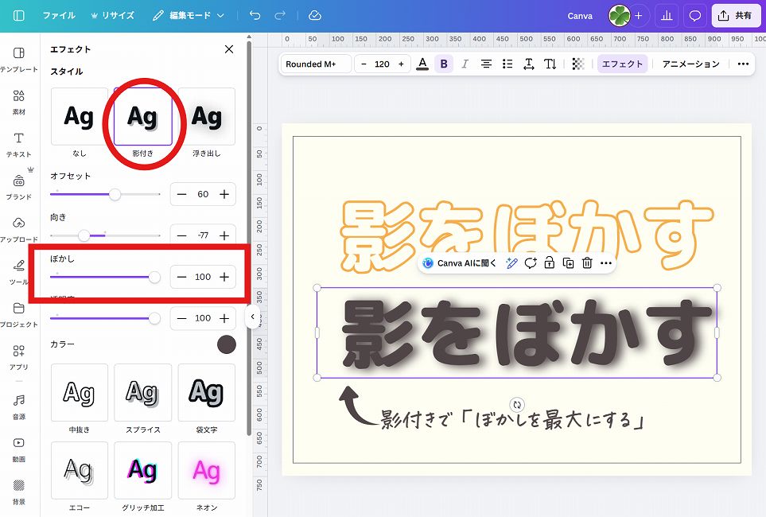The image size is (766, 517).
Task: Click the text alignment icon
Action: click(486, 64)
